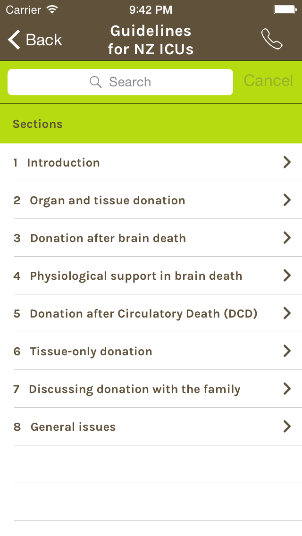Select Discussing donation with the family
This screenshot has width=302, height=536.
(134, 389)
